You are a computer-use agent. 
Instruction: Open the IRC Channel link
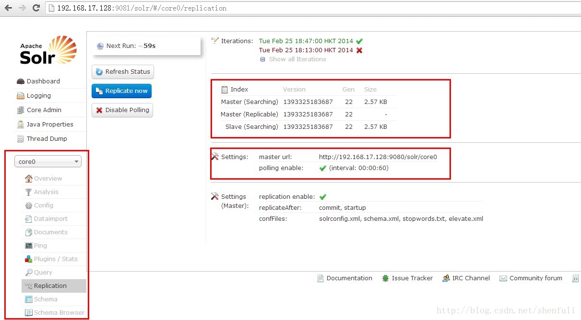(471, 278)
